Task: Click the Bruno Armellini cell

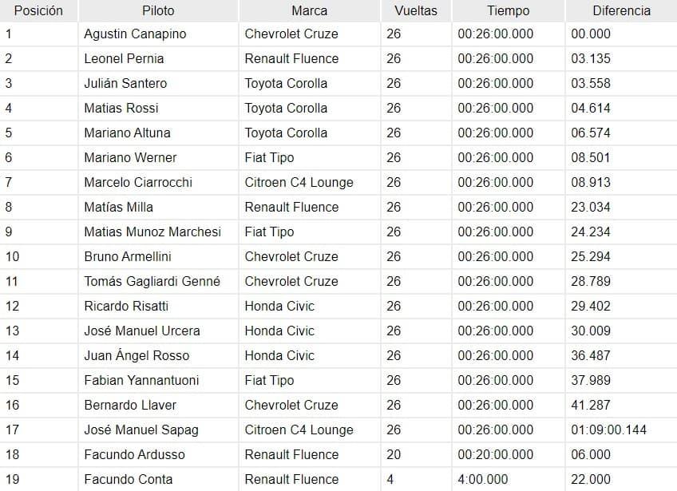Action: 127,256
